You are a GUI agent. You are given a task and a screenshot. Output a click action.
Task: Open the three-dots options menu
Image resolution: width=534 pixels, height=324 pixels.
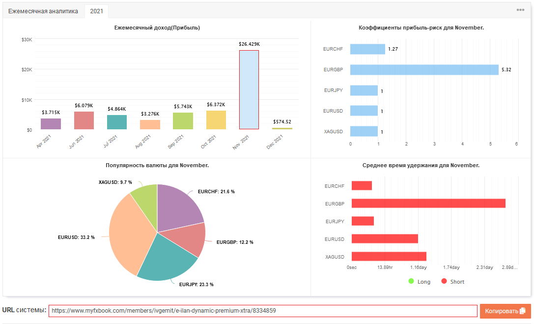pos(520,10)
